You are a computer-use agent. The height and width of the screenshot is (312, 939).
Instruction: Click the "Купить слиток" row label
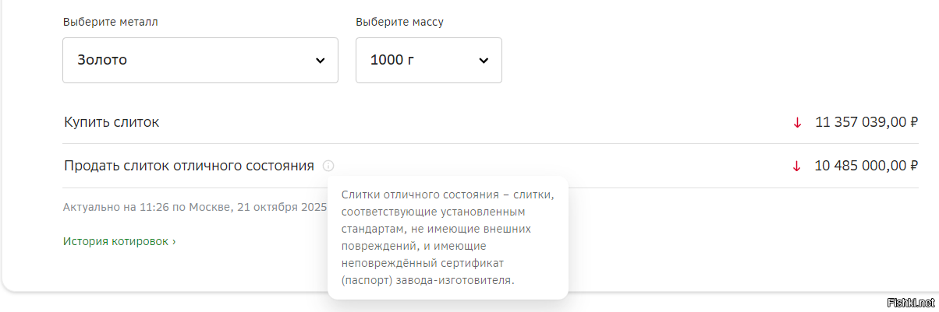pyautogui.click(x=112, y=122)
